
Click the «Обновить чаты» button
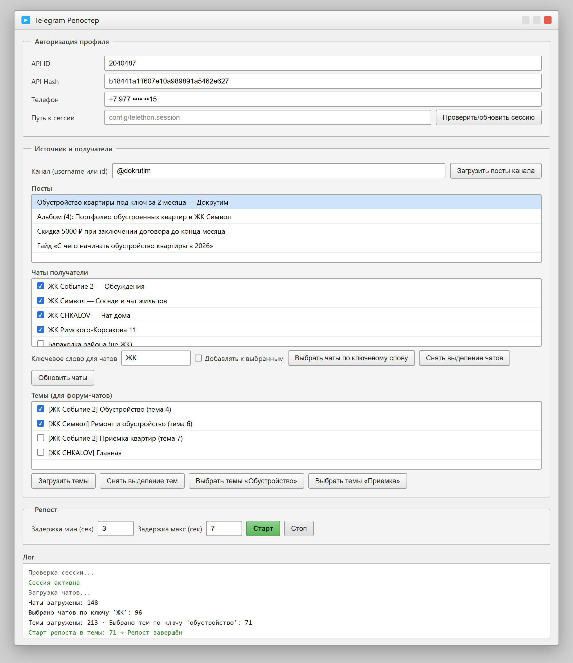pos(63,377)
